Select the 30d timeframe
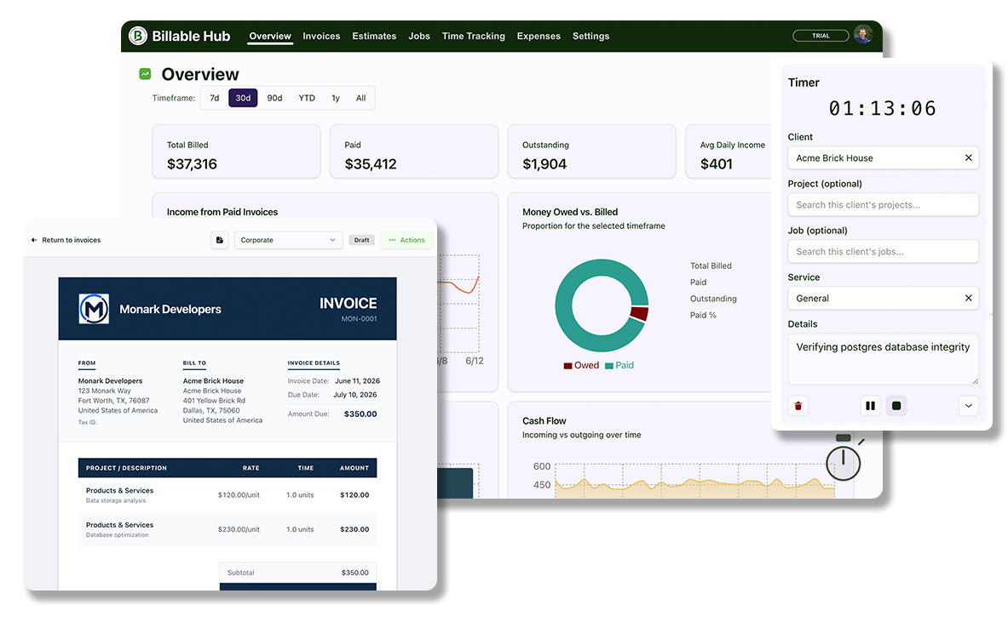Image resolution: width=1008 pixels, height=622 pixels. pos(243,98)
